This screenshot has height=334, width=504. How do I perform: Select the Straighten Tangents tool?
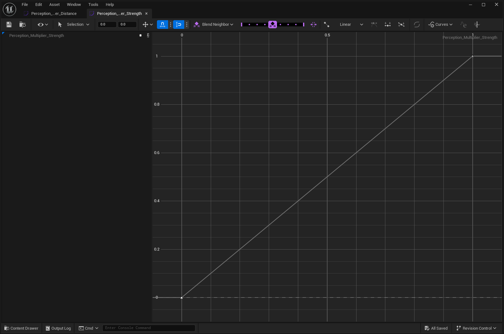click(401, 25)
